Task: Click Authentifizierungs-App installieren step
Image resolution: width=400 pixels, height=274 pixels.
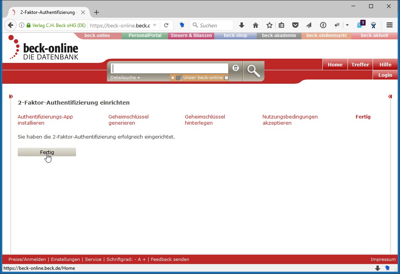Action: coord(45,120)
